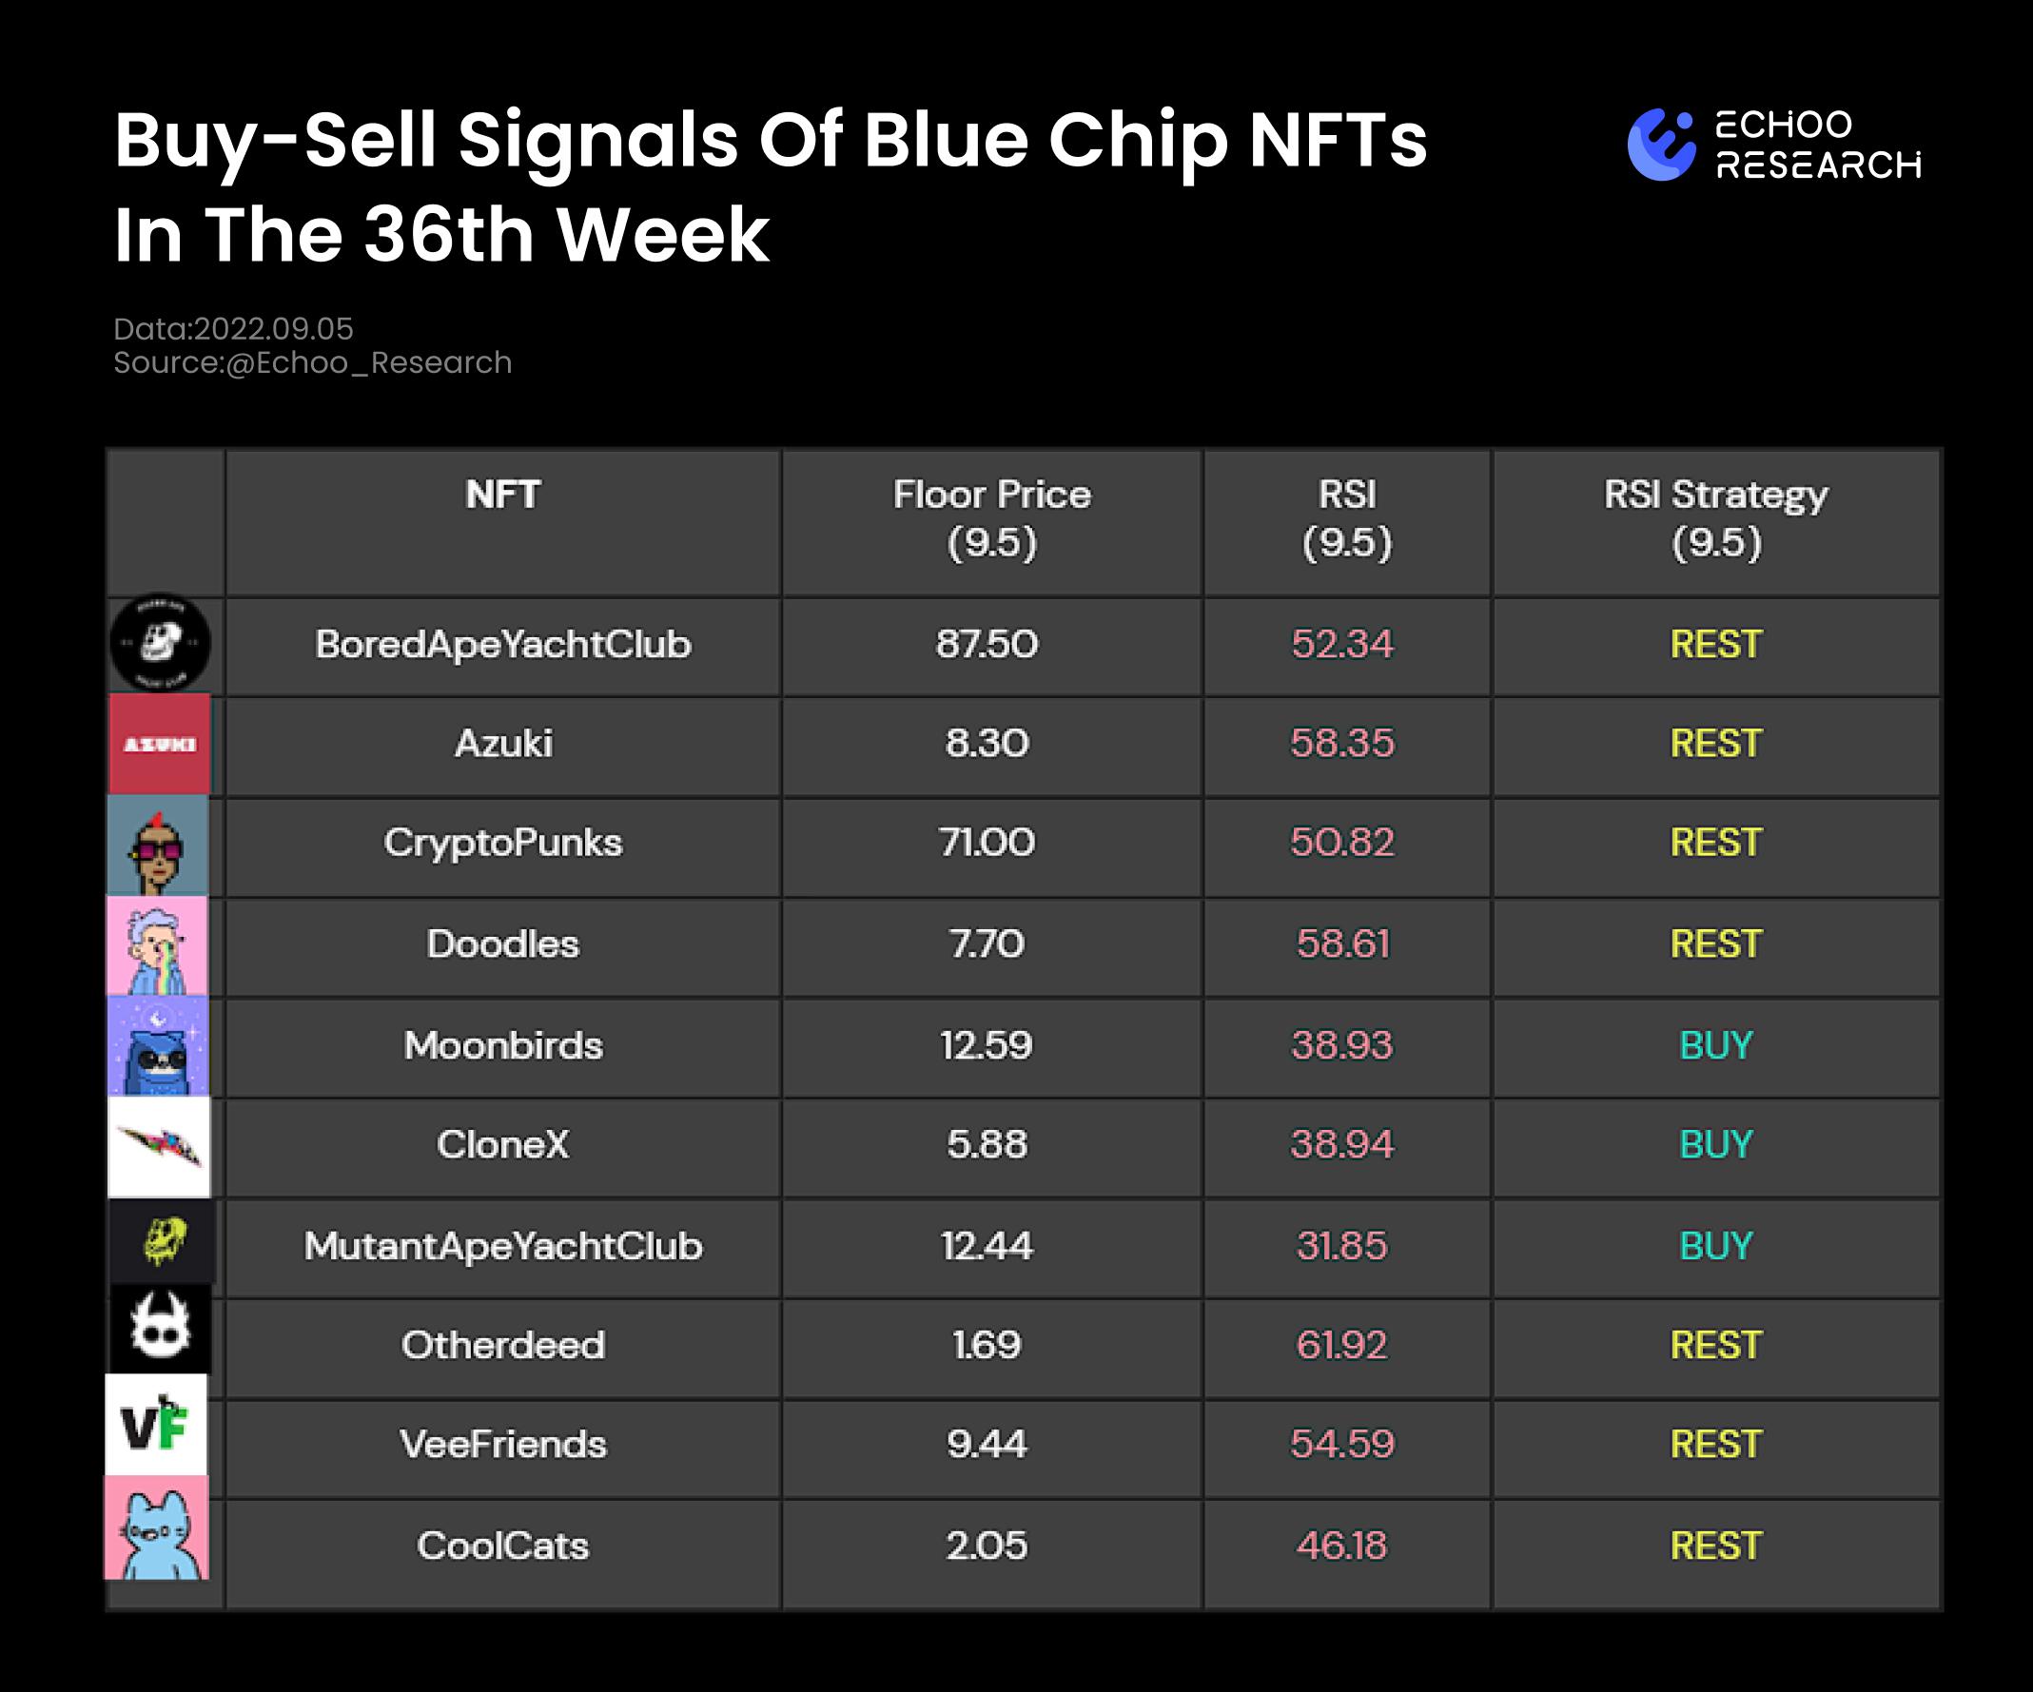Click the BUY signal for CloneX
This screenshot has height=1692, width=2033.
pos(1715,1145)
